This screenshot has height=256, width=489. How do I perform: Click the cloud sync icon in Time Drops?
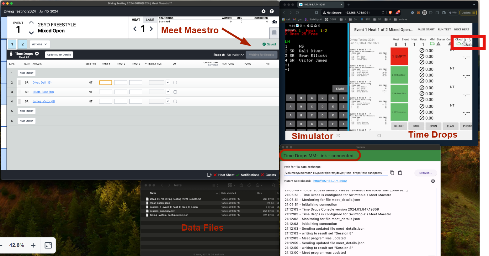click(459, 44)
